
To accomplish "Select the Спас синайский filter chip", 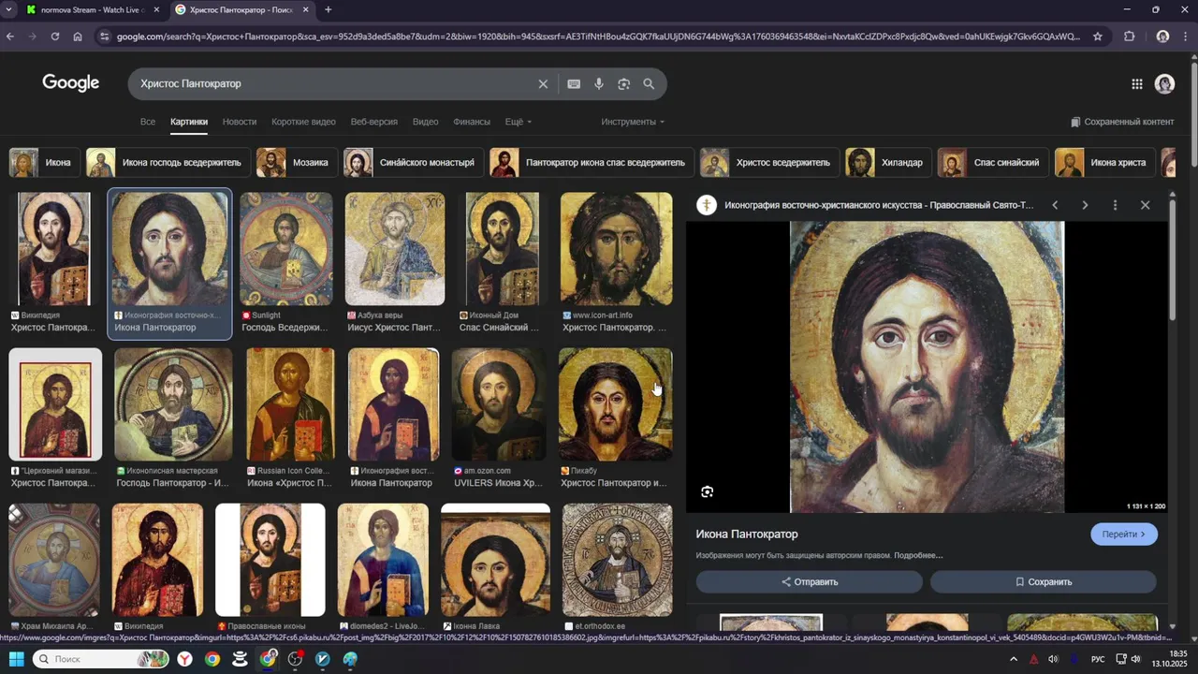I will 993,162.
